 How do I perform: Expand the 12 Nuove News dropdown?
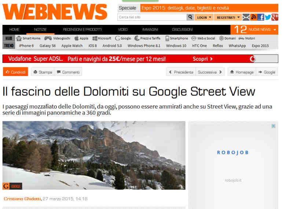(254, 30)
